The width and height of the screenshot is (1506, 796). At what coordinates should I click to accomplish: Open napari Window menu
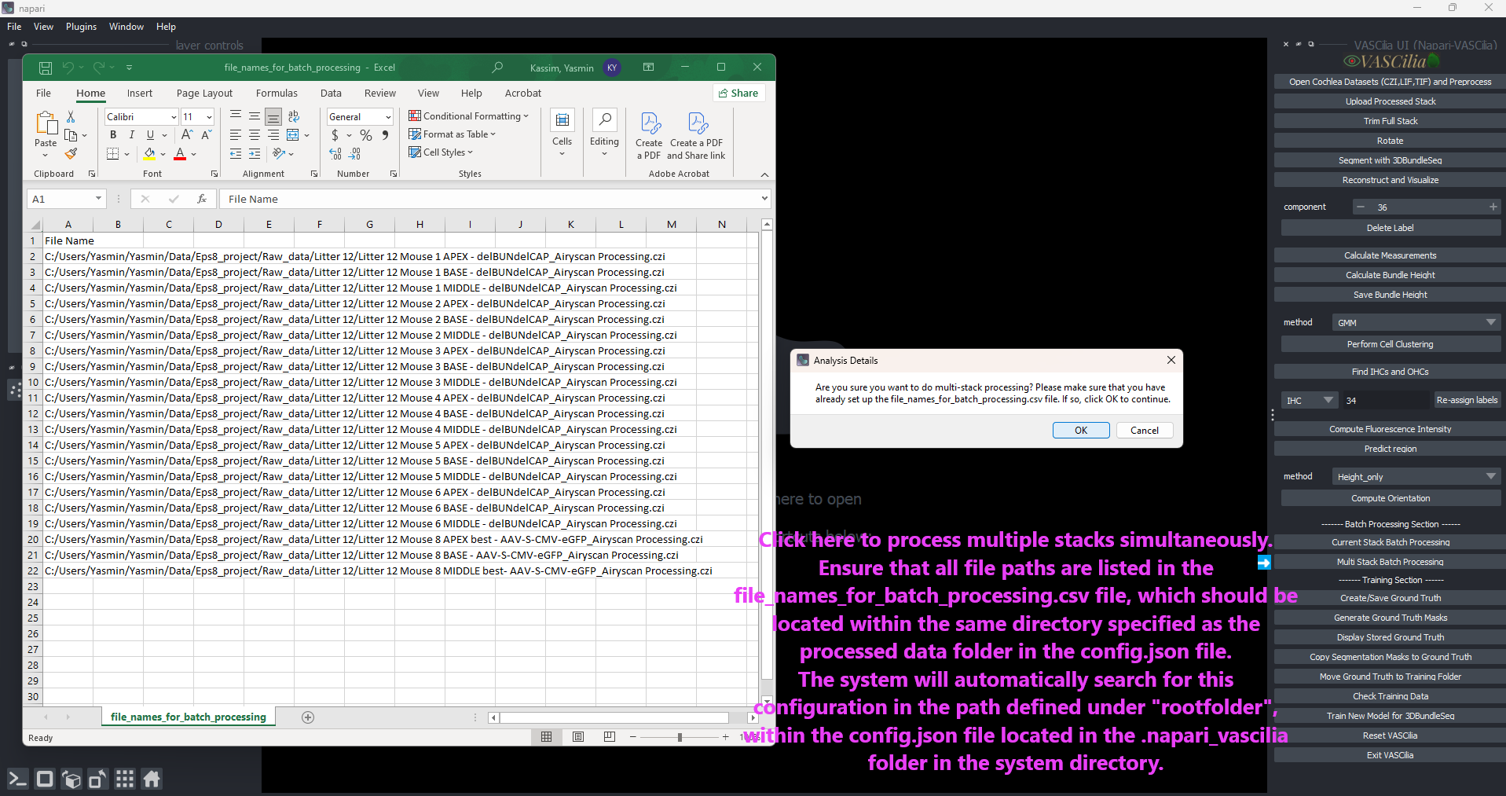[126, 27]
